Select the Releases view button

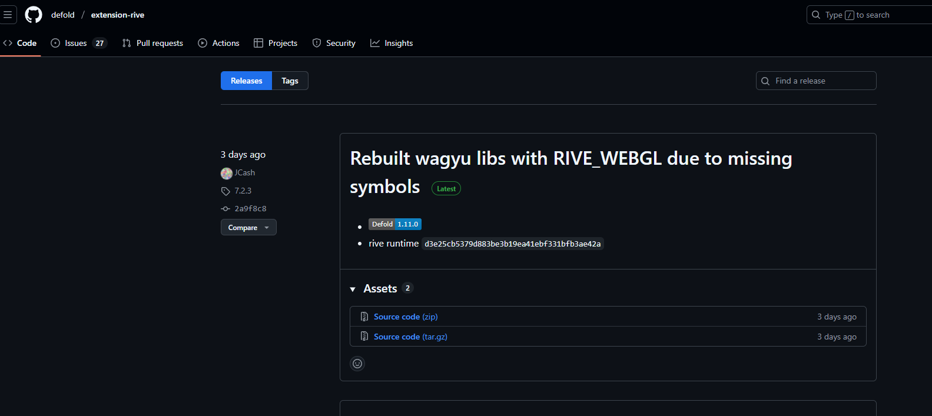pyautogui.click(x=246, y=81)
